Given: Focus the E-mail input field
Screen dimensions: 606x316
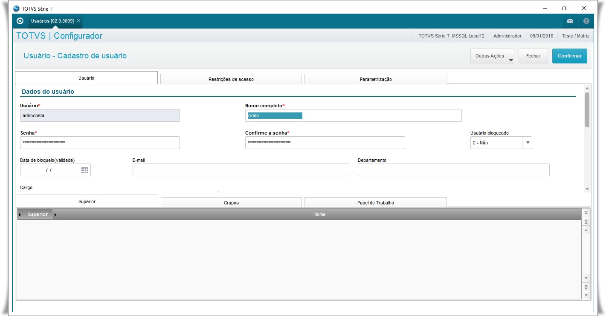Looking at the screenshot, I should (x=241, y=170).
